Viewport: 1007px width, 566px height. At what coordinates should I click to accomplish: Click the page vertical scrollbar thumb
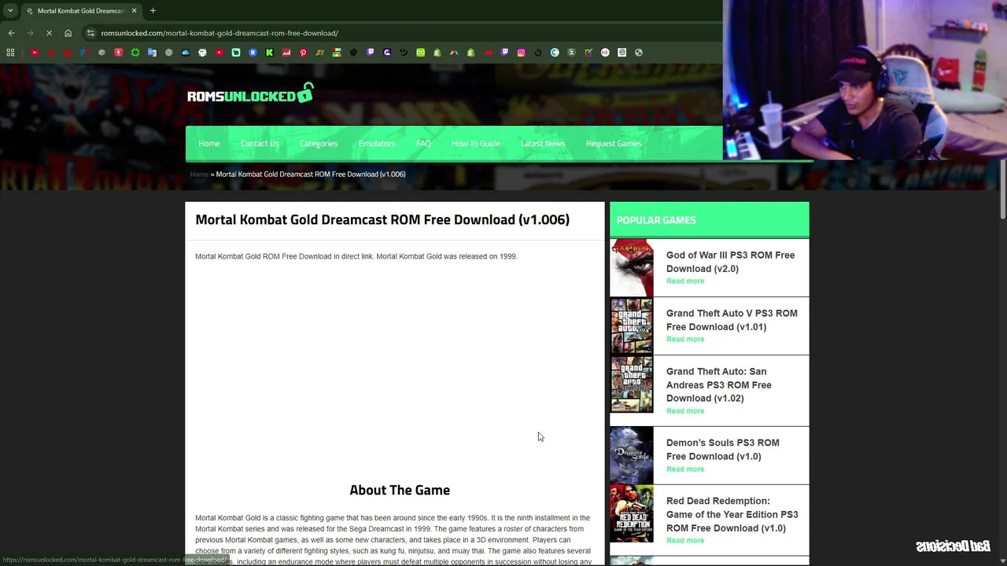coord(1002,190)
